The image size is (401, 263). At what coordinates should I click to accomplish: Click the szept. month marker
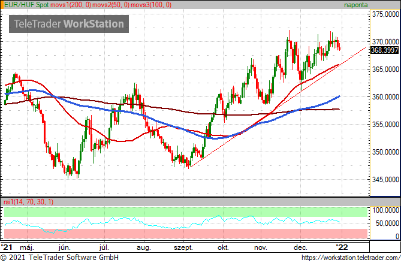(x=183, y=248)
